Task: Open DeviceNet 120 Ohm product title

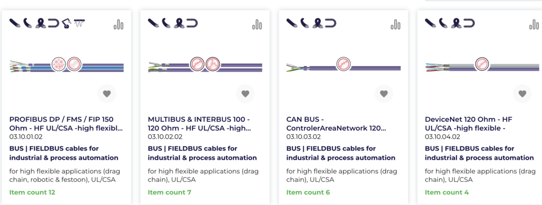Action: pos(468,124)
